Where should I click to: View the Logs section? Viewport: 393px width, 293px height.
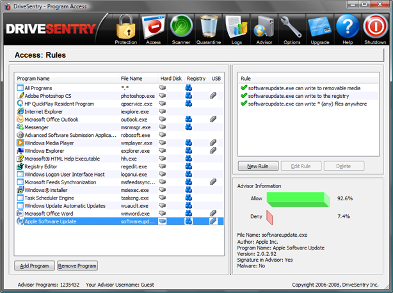(236, 29)
